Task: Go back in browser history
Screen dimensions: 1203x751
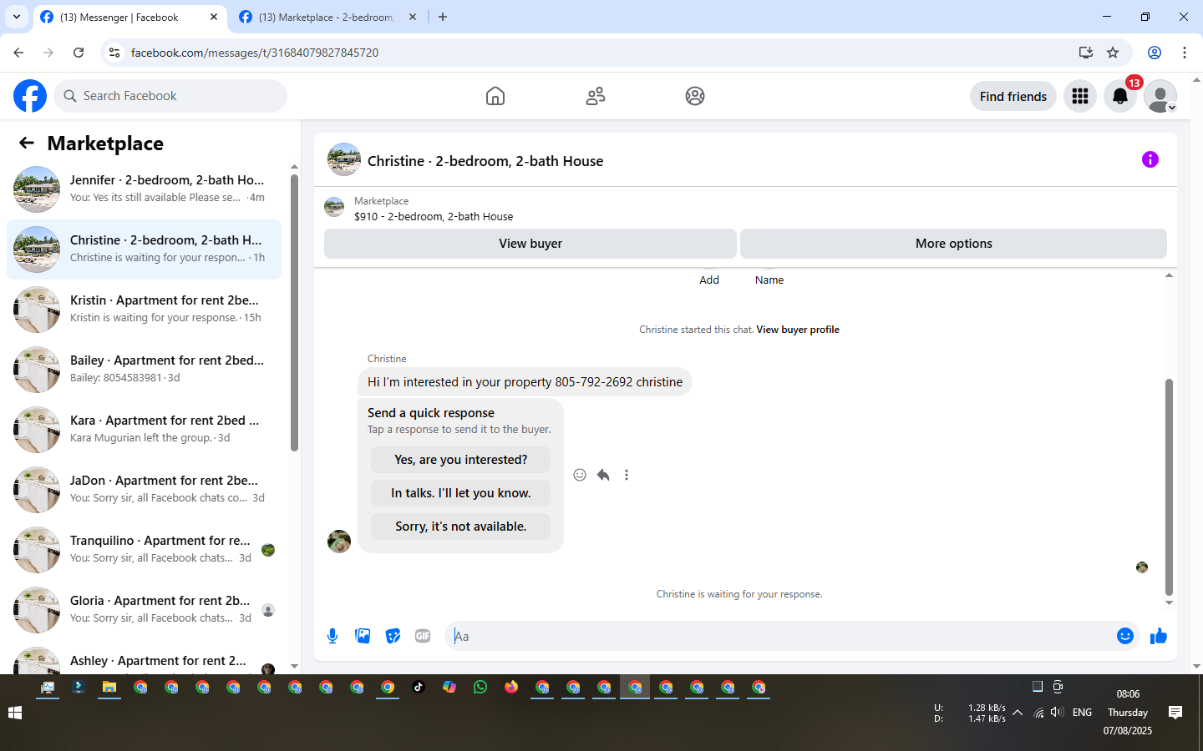Action: pos(18,53)
